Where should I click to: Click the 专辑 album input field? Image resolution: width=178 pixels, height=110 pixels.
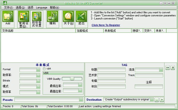click(112, 81)
